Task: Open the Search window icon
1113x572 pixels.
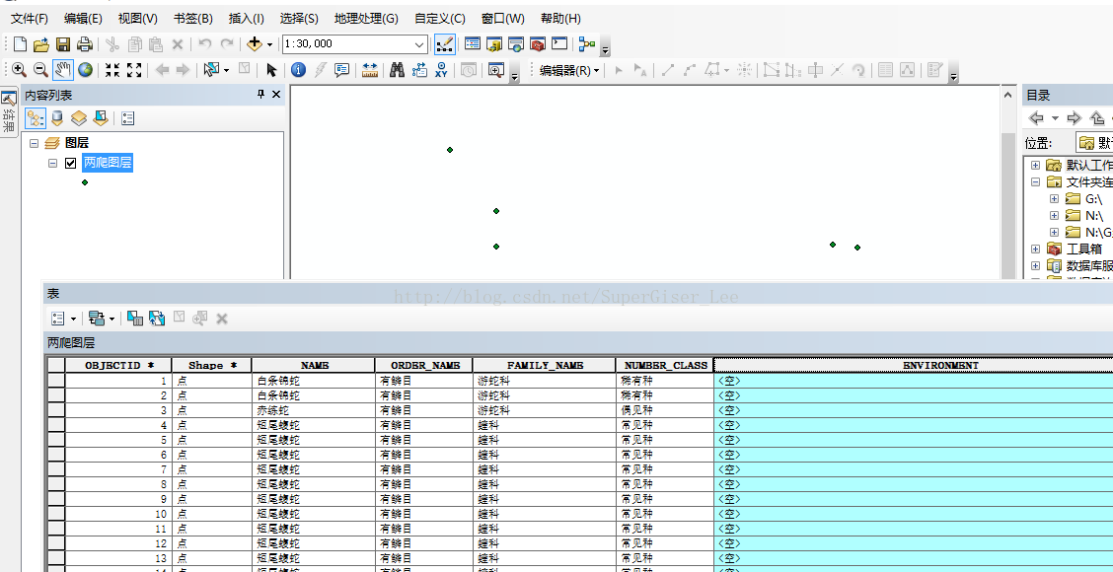Action: (516, 44)
